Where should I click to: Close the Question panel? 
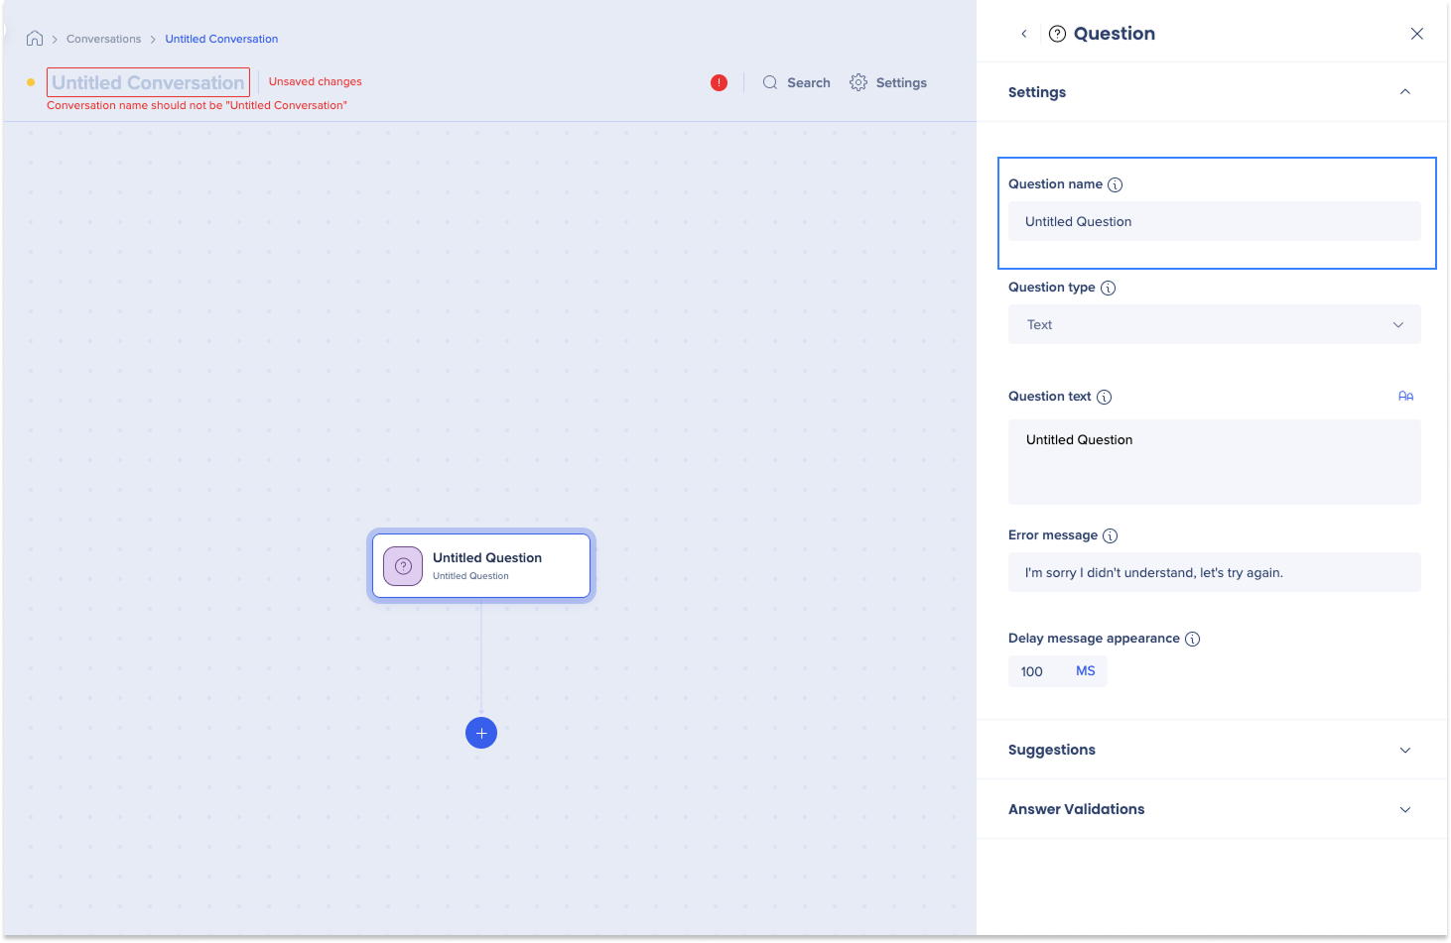(1416, 34)
